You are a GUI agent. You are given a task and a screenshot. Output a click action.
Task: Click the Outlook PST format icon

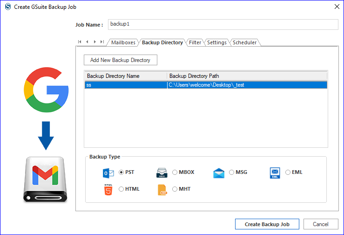tap(108, 173)
